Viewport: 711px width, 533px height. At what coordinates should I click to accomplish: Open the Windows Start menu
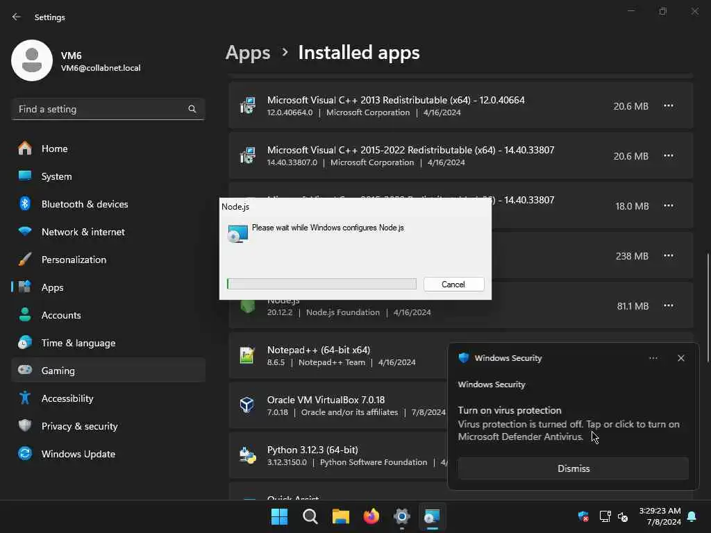279,516
